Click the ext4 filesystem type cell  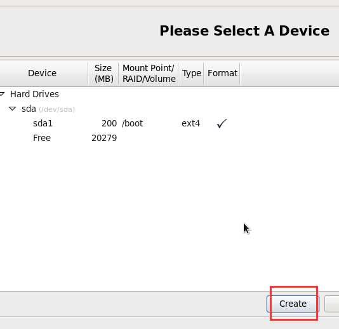point(190,123)
